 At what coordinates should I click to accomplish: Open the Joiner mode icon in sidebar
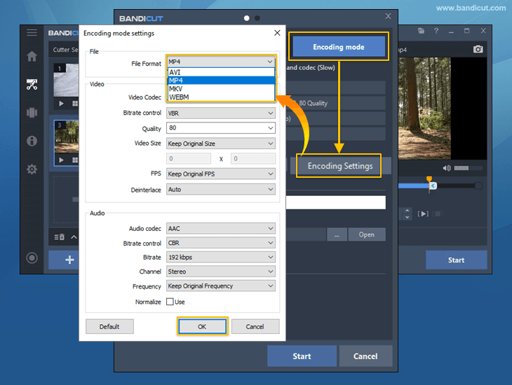[32, 113]
